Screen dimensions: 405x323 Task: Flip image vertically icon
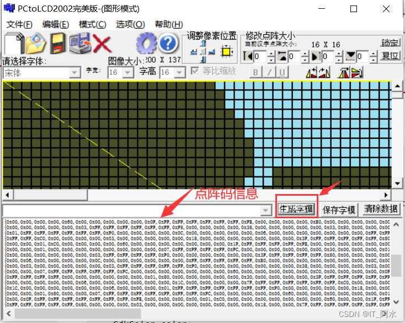357,72
